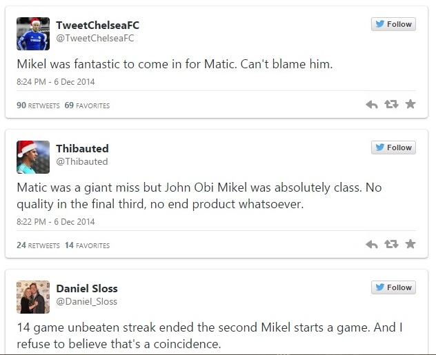Open the 8:24 PM - 6 Dec 2014 timestamp
436x355 pixels.
pos(56,82)
